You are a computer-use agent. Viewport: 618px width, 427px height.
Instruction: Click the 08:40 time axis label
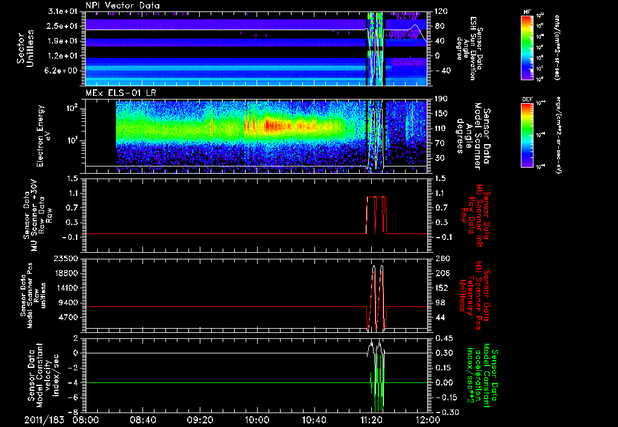click(x=142, y=420)
